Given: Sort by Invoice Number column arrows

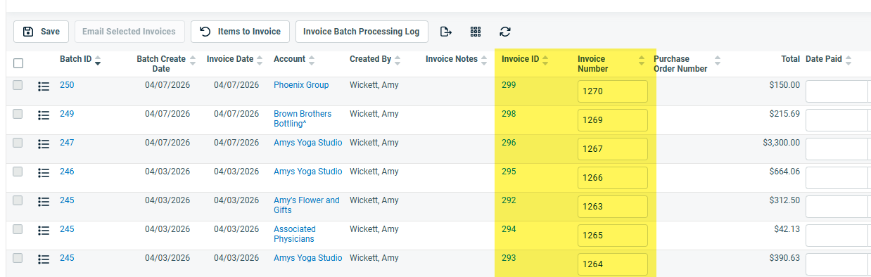Looking at the screenshot, I should click(642, 60).
